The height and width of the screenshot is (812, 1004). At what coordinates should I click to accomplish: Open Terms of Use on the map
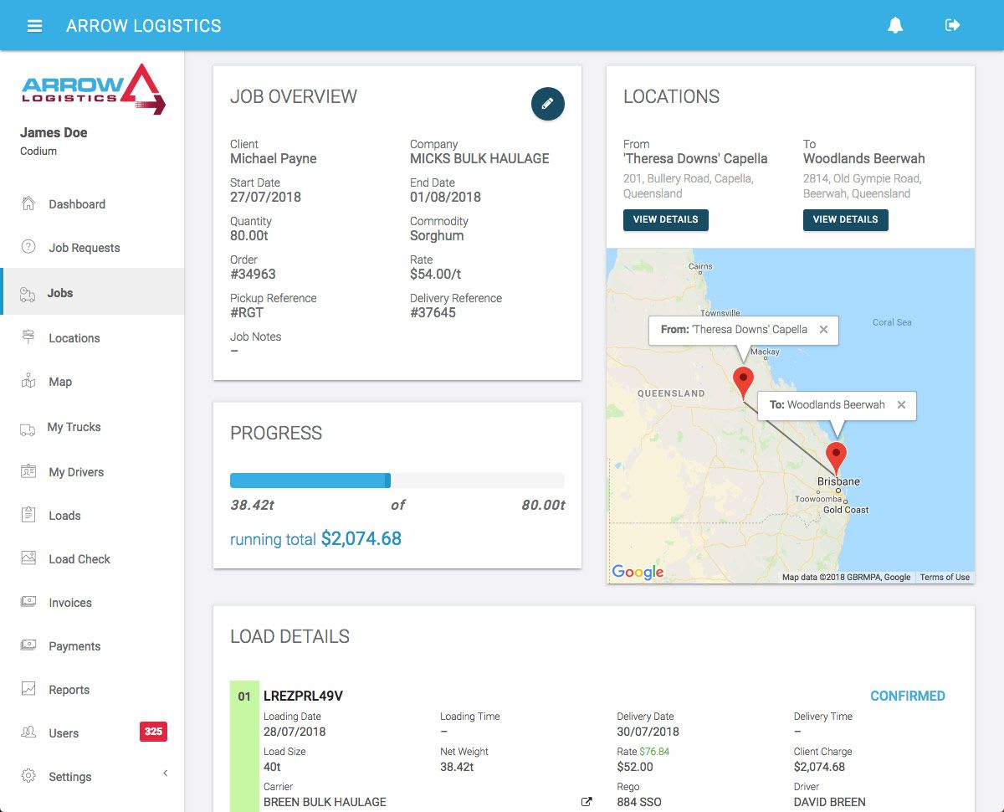click(x=945, y=577)
